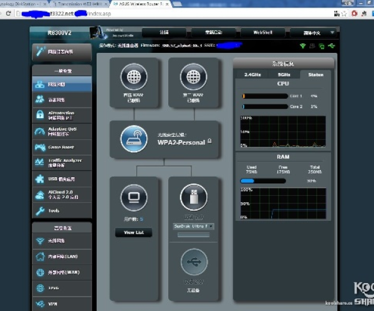The image size is (374, 311).
Task: Open the WAN globe icon in sidebar
Action: tap(40, 272)
